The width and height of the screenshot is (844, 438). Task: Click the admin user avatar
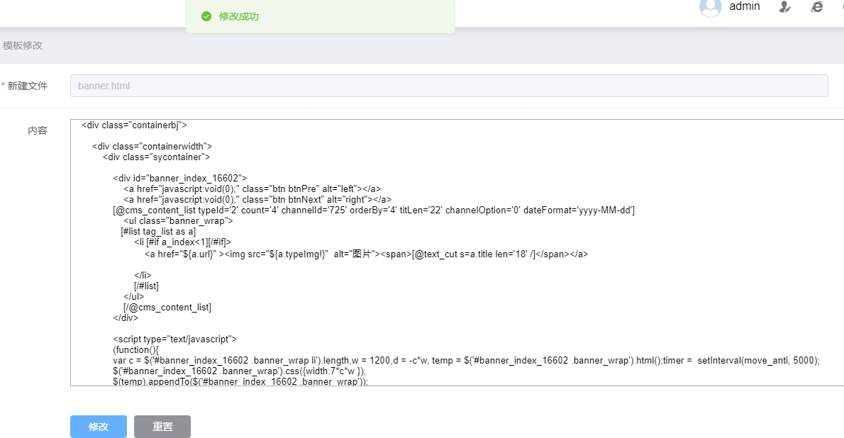tap(710, 7)
